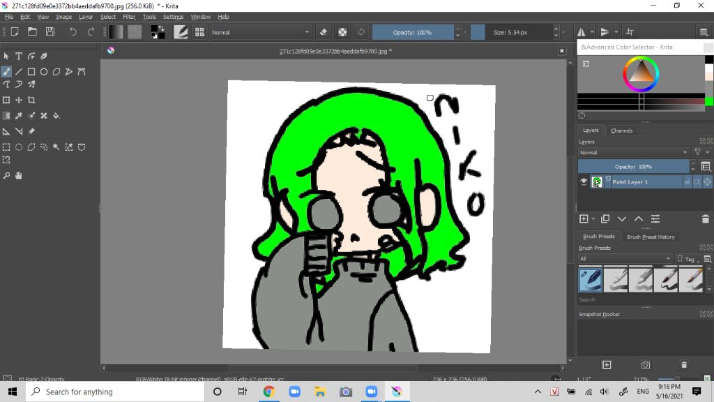Open the File menu
714x402 pixels.
pos(8,17)
